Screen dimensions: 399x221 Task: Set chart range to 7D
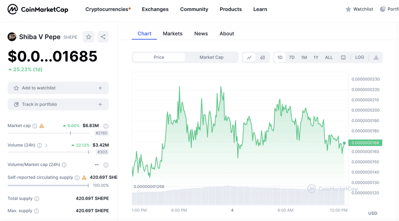point(292,57)
